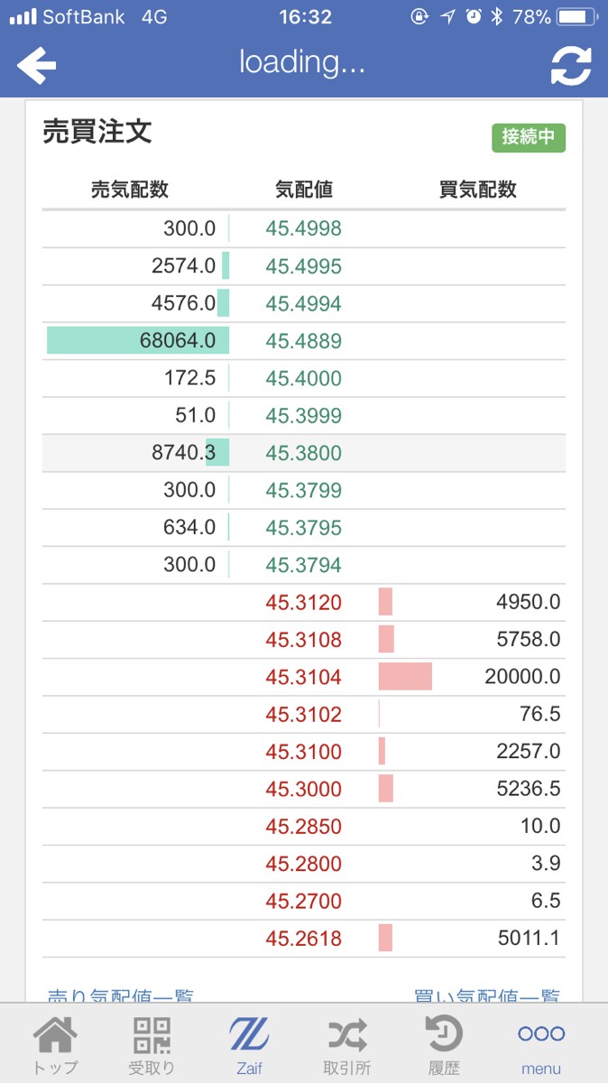Select ask price 45.4889 row
The image size is (608, 1083).
(x=303, y=341)
